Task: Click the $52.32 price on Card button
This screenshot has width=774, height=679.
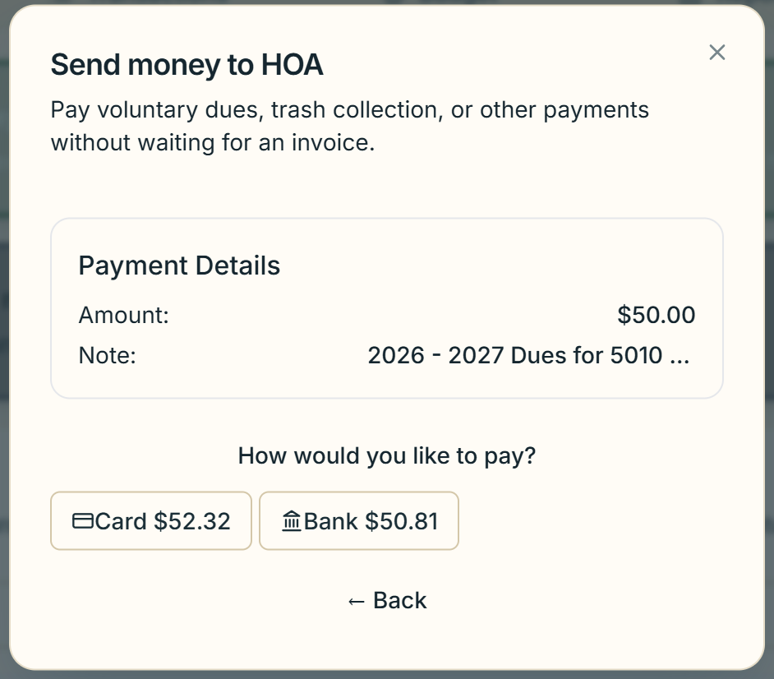Action: point(192,521)
